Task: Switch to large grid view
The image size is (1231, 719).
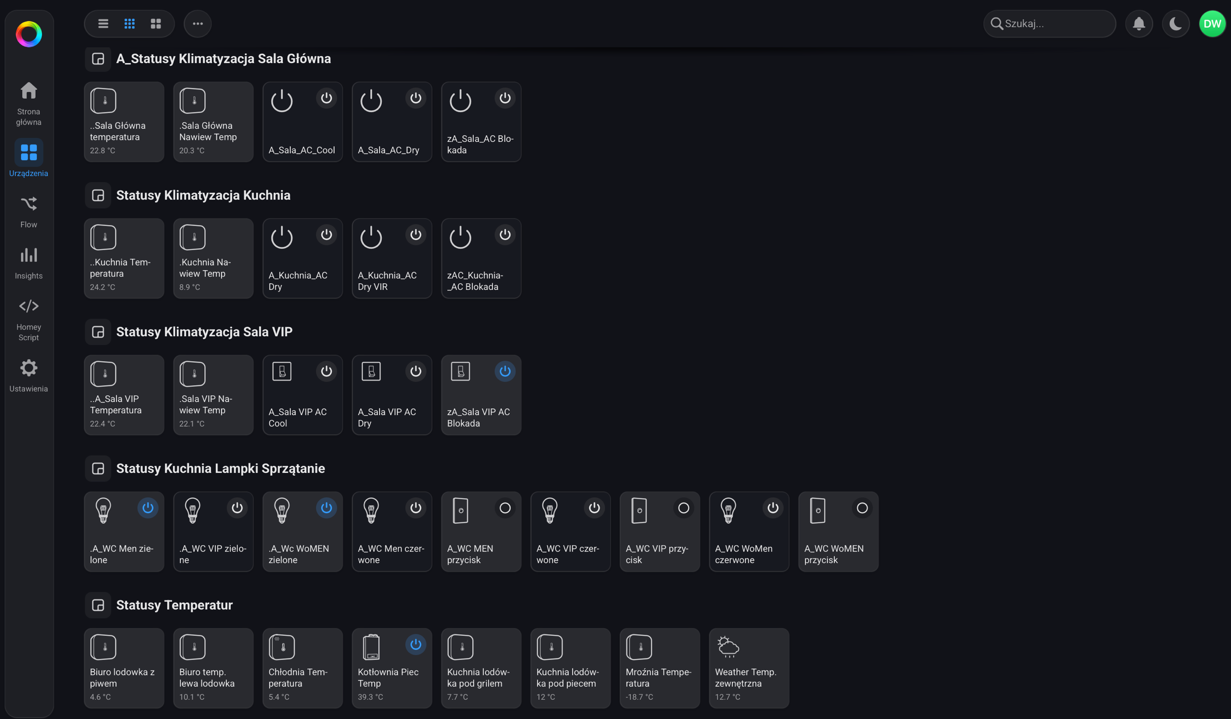Action: click(x=156, y=24)
